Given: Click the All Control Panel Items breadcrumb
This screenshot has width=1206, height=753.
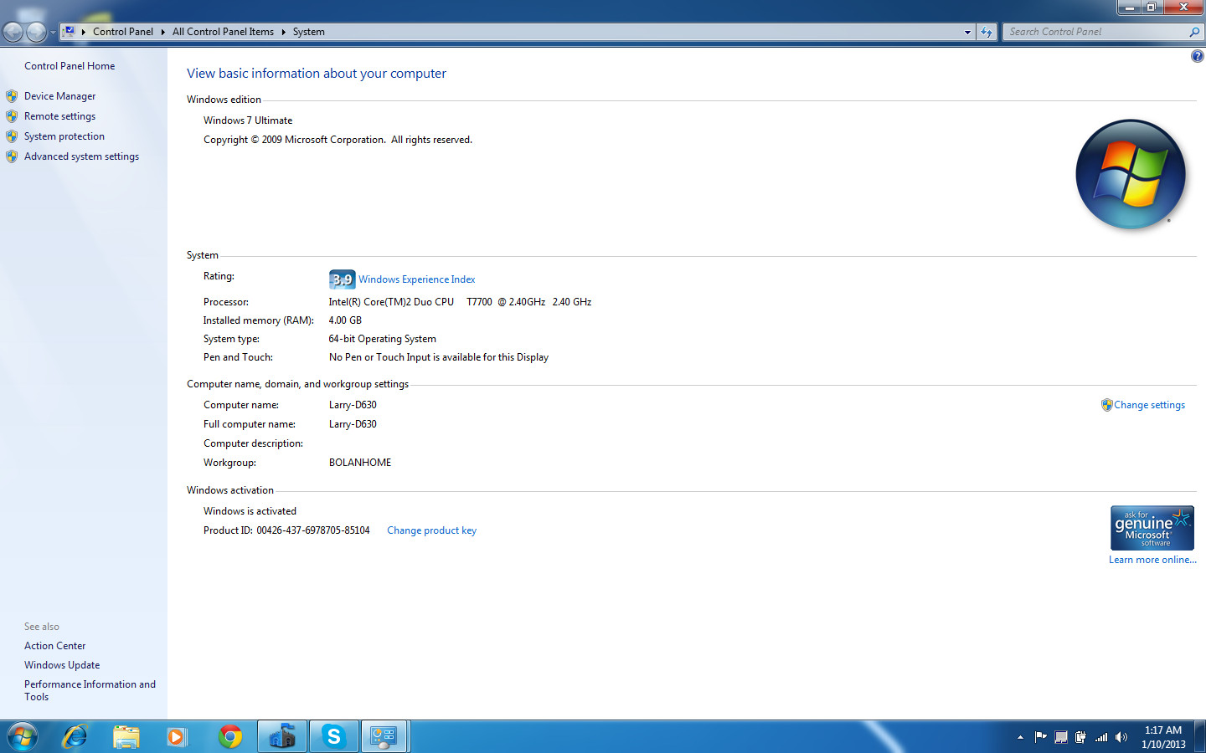Looking at the screenshot, I should [x=223, y=32].
